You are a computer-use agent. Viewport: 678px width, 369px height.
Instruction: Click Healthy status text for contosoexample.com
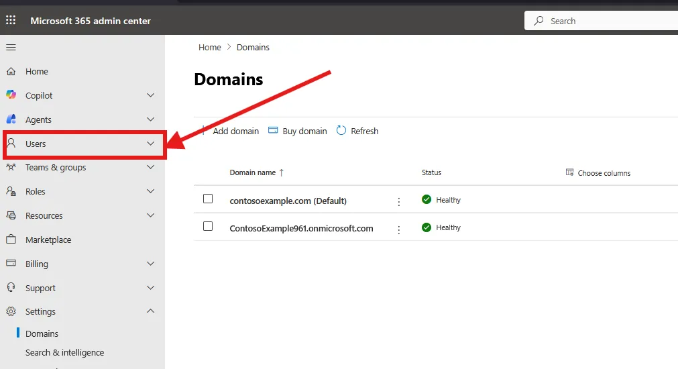point(449,200)
